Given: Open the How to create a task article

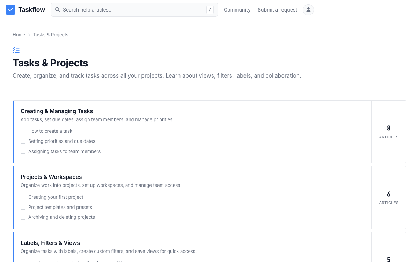Looking at the screenshot, I should point(50,131).
